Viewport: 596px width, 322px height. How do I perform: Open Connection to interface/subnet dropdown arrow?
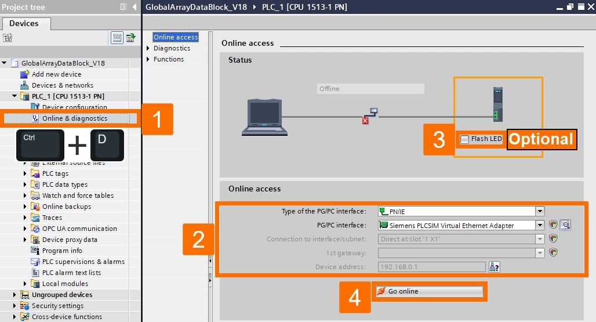[540, 238]
